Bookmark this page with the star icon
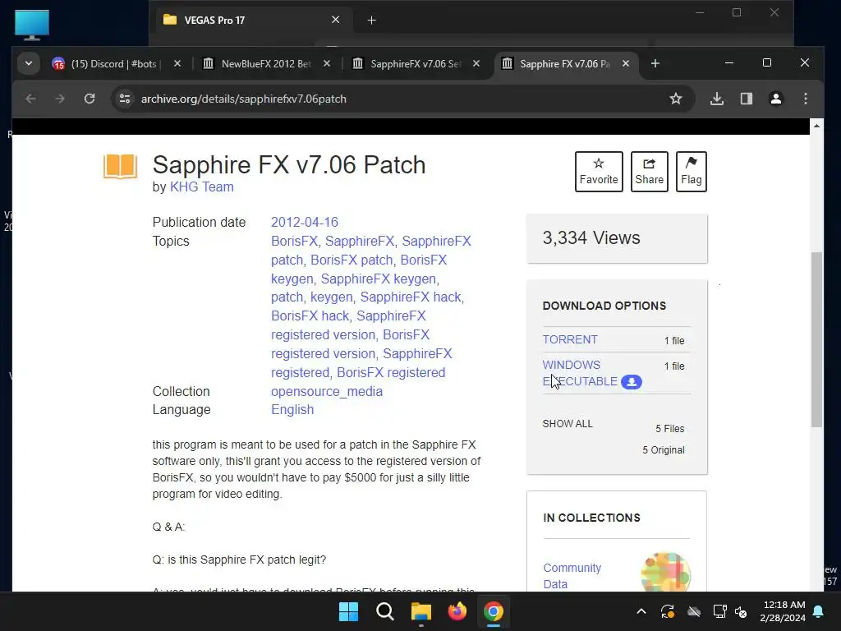Image resolution: width=841 pixels, height=631 pixels. coord(676,99)
